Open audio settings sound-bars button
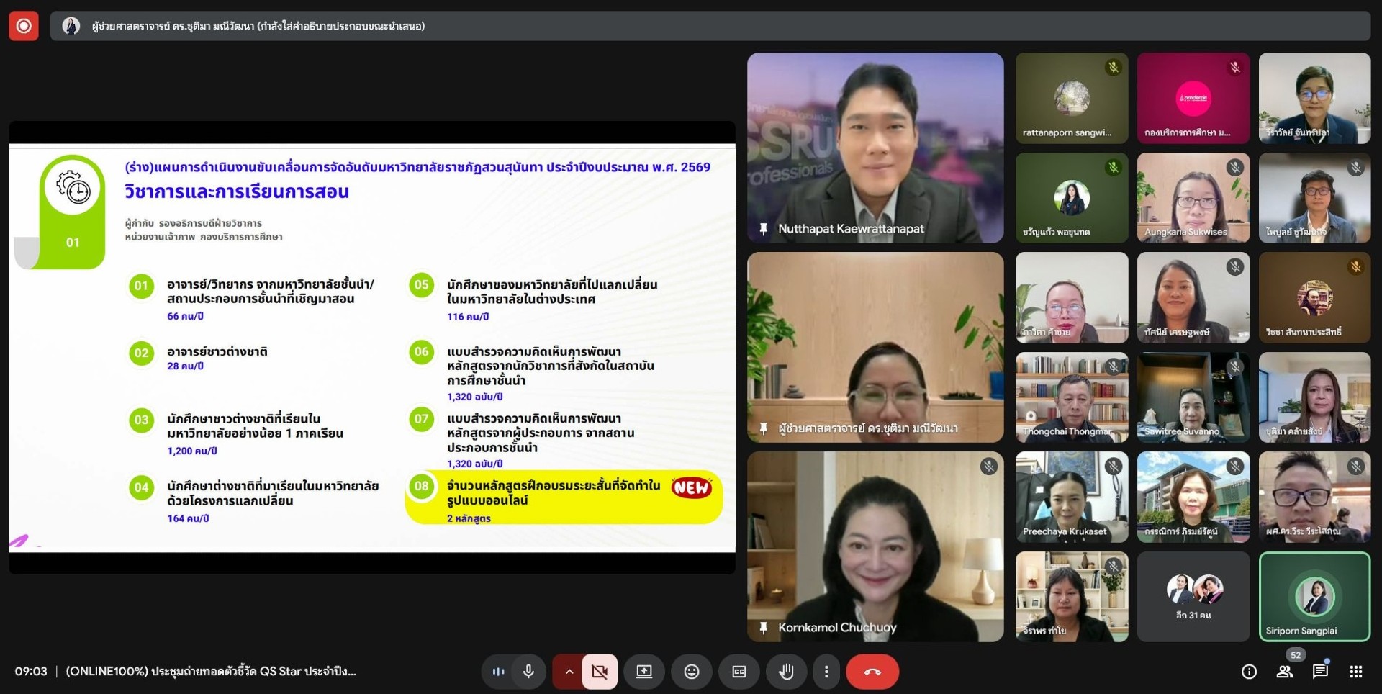Screen dimensions: 1382x694 click(498, 672)
